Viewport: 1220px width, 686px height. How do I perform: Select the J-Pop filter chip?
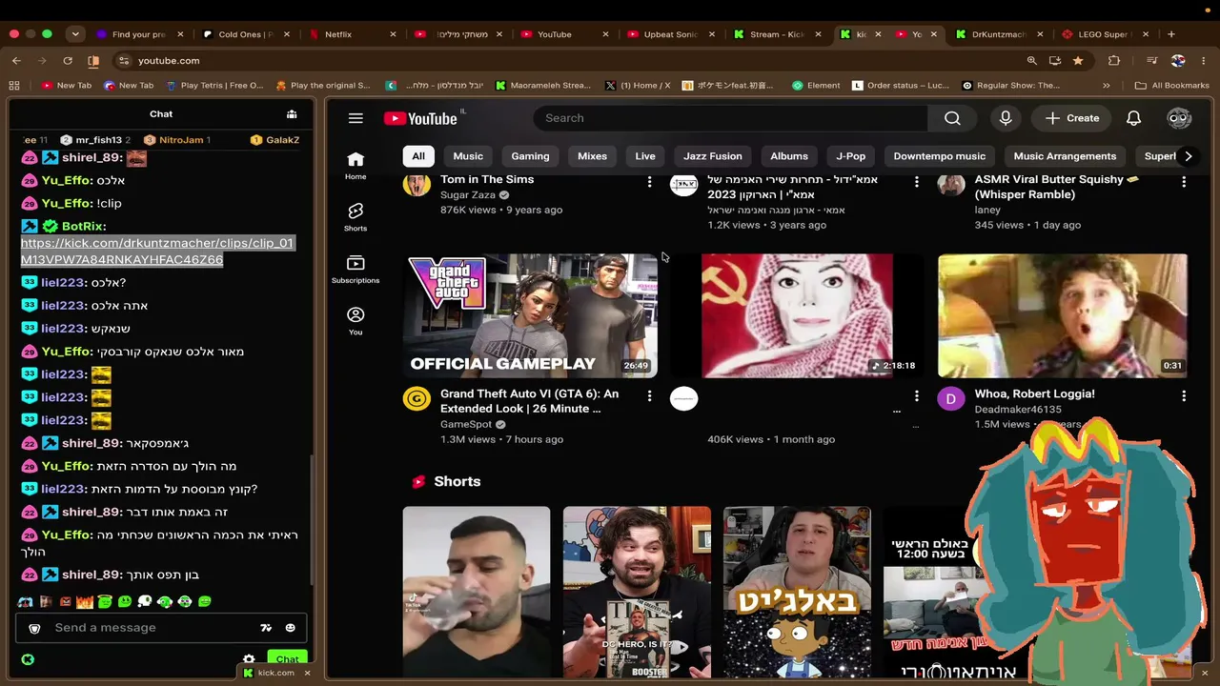[x=851, y=156]
